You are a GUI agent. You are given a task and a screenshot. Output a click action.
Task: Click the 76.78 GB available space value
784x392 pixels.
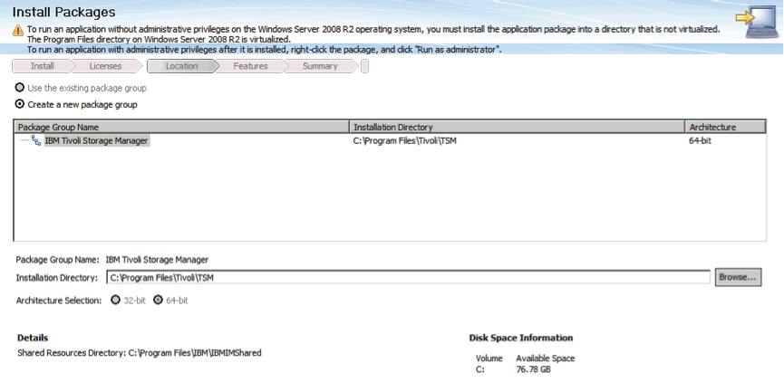(533, 369)
